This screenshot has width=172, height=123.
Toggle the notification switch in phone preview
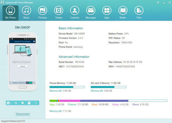29,83
